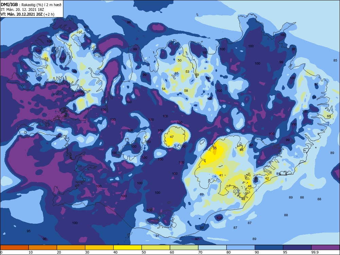Viewport: 340px width, 255px height.
Task: Click the humidity value 94 in the east
Action: [x=314, y=97]
